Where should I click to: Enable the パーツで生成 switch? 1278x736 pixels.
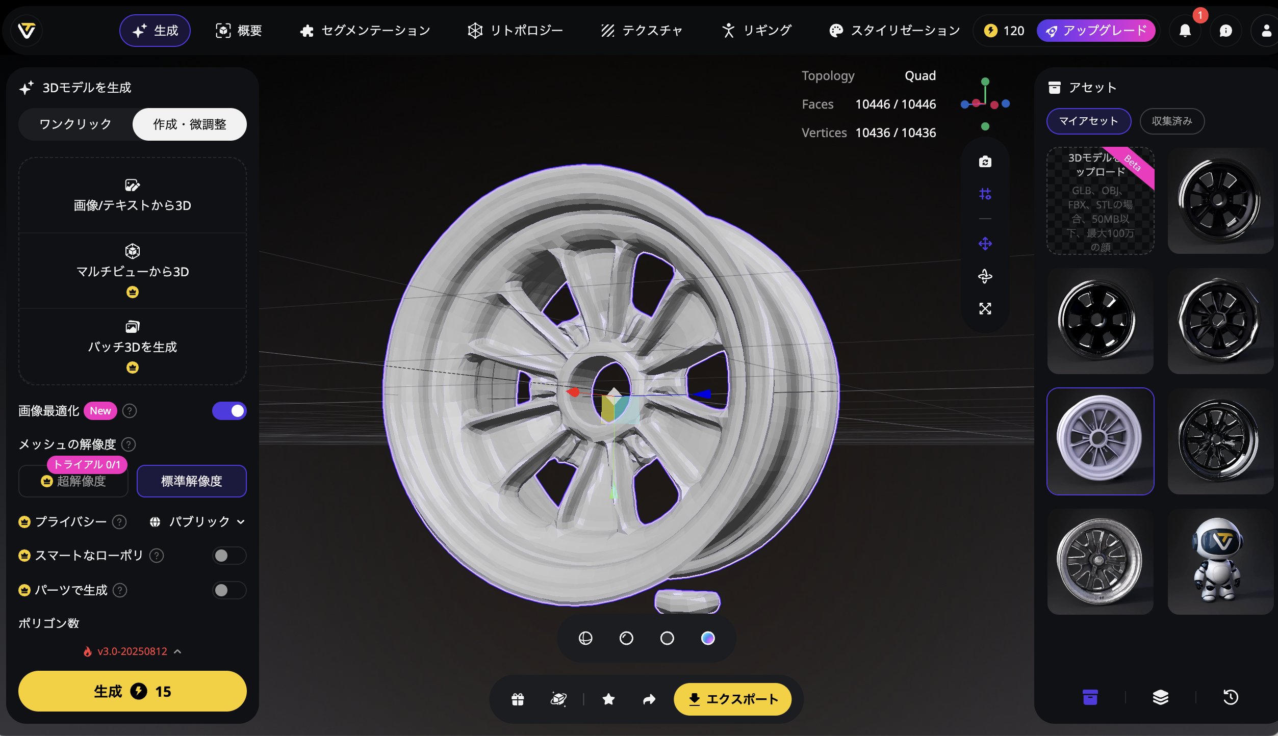pyautogui.click(x=229, y=590)
